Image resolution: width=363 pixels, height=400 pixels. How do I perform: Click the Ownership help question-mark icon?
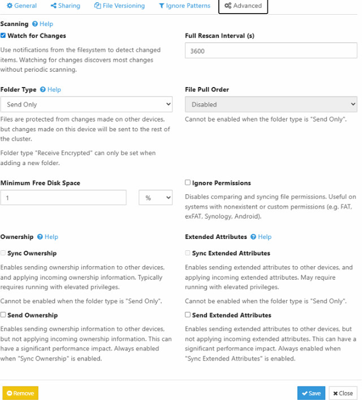(x=40, y=237)
